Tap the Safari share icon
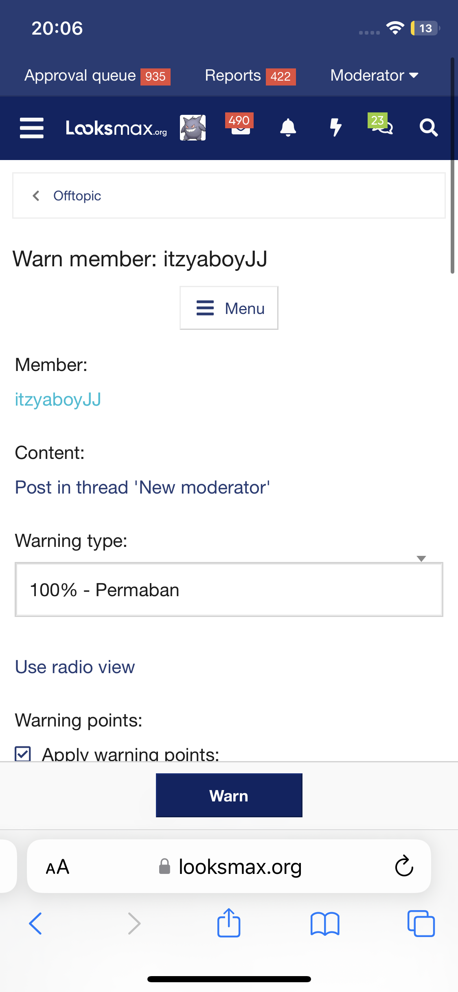458x992 pixels. [229, 923]
